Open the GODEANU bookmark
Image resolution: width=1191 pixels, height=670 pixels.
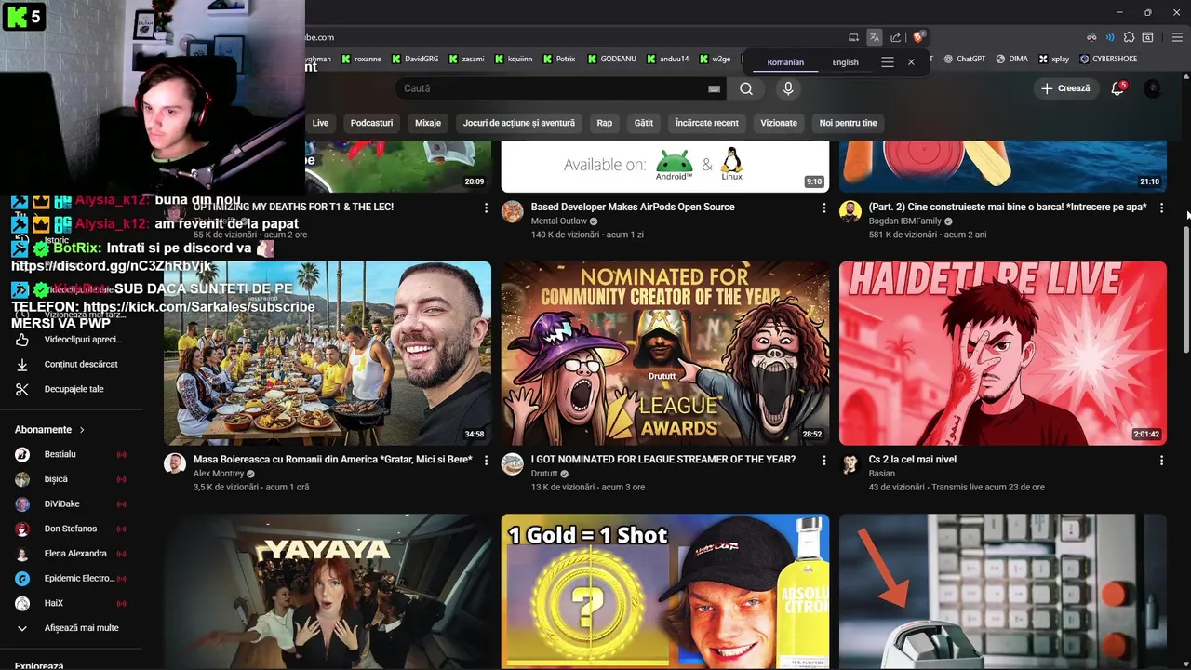tap(611, 59)
